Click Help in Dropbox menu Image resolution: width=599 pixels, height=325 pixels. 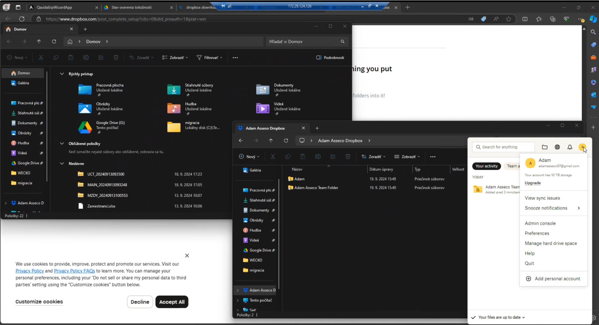[x=530, y=253]
